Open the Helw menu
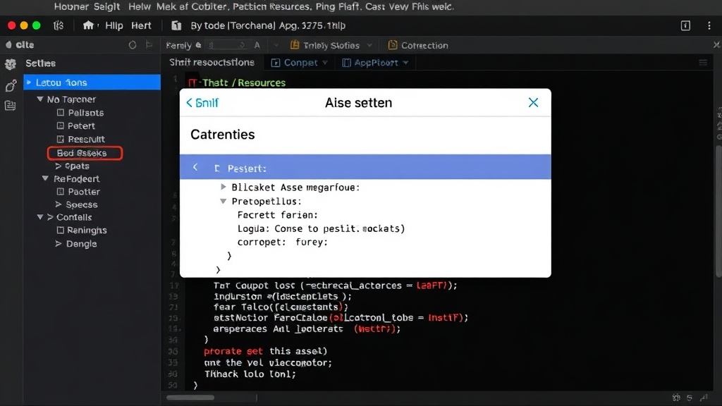 coord(140,6)
